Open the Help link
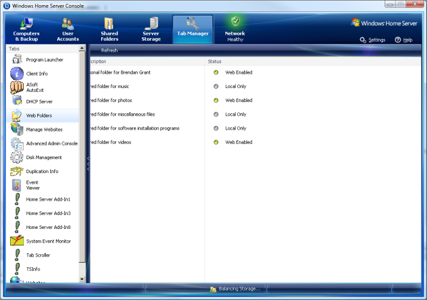 404,40
